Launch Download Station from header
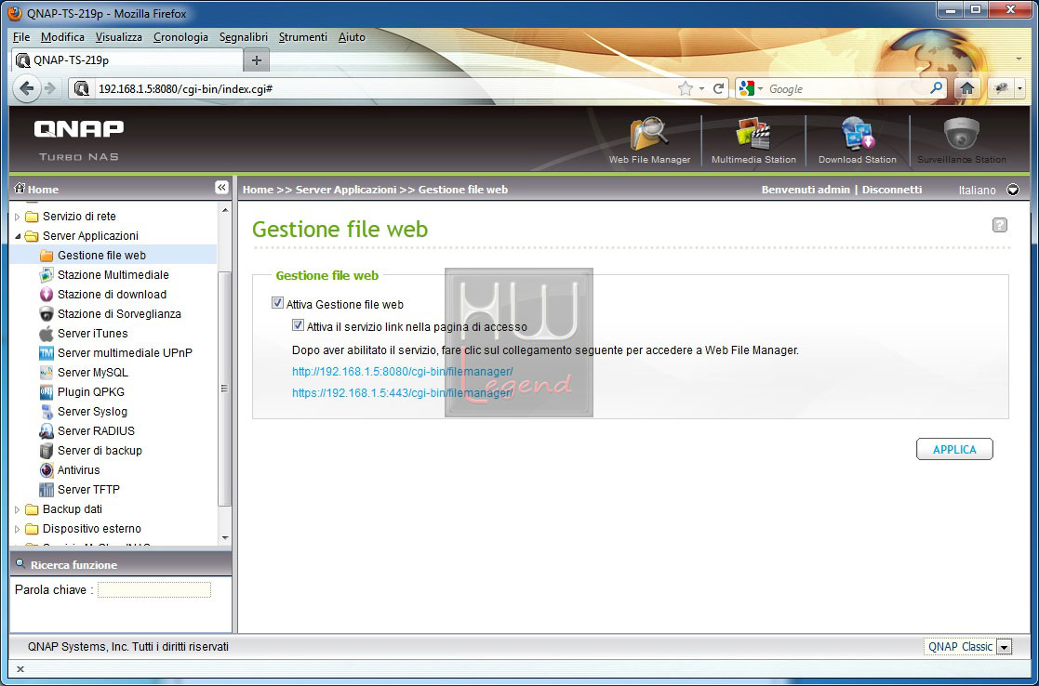The image size is (1039, 686). point(858,140)
